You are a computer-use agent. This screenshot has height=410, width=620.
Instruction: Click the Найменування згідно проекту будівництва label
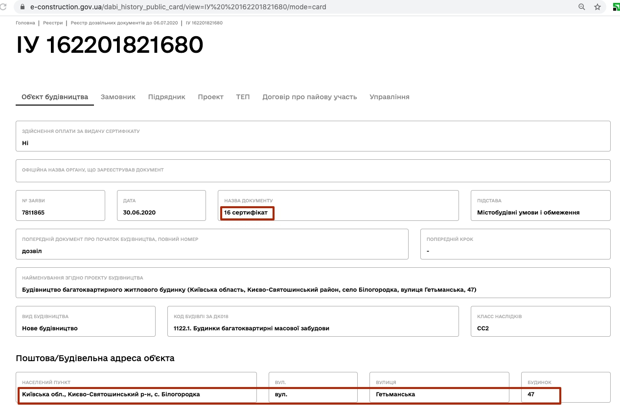pyautogui.click(x=83, y=278)
